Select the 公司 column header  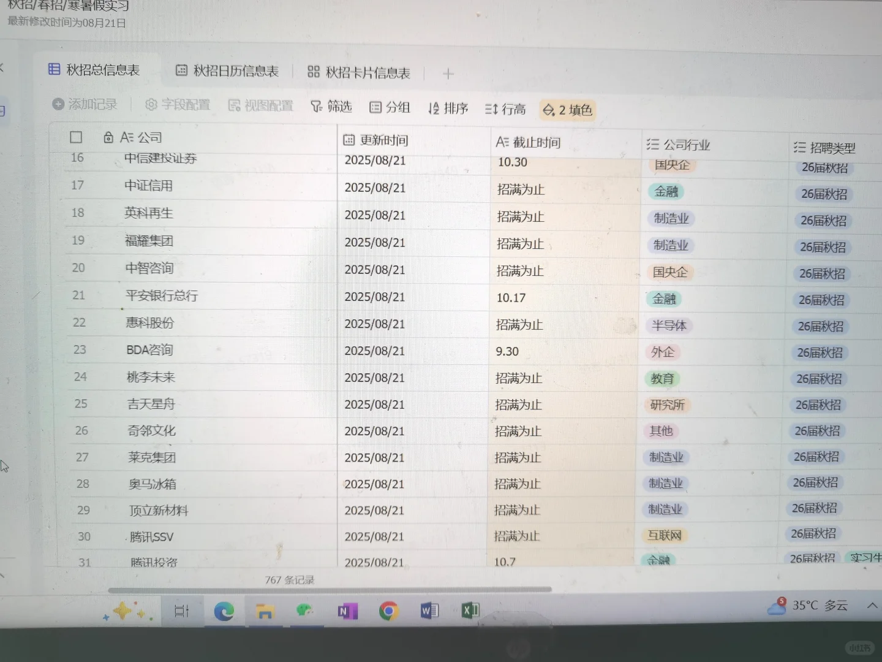pyautogui.click(x=193, y=138)
